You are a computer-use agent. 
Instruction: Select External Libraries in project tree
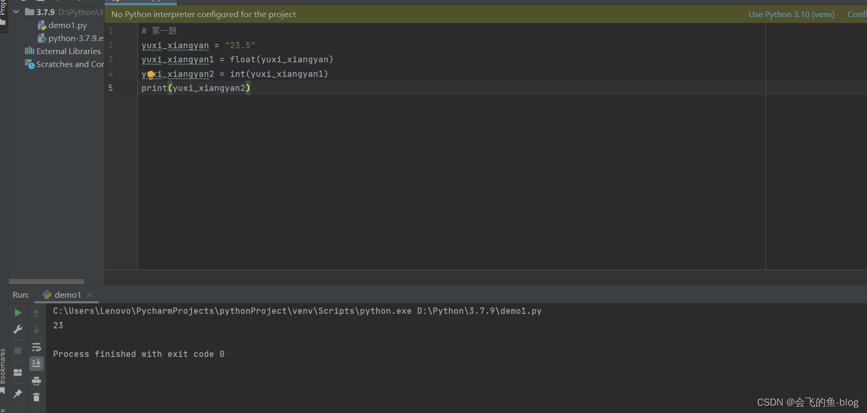tap(68, 51)
